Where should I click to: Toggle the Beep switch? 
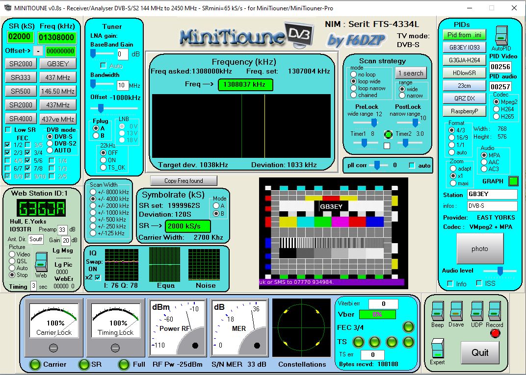click(x=438, y=311)
